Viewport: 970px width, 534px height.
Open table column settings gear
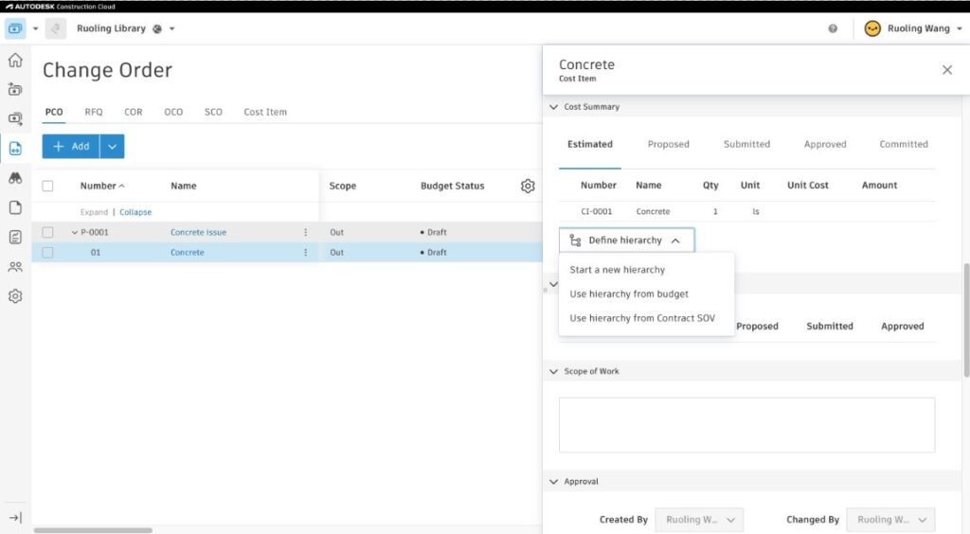tap(528, 186)
